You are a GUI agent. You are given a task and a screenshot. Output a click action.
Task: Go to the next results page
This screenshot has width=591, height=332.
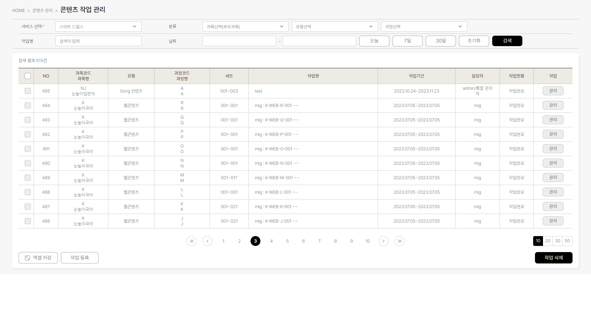(384, 241)
